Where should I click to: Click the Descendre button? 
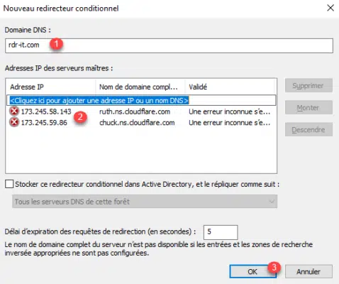[x=309, y=129]
